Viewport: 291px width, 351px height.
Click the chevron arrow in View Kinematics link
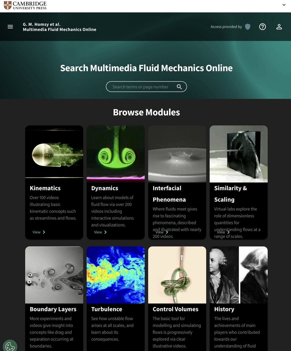click(x=44, y=232)
